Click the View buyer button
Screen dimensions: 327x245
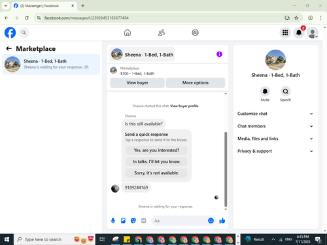coord(137,83)
